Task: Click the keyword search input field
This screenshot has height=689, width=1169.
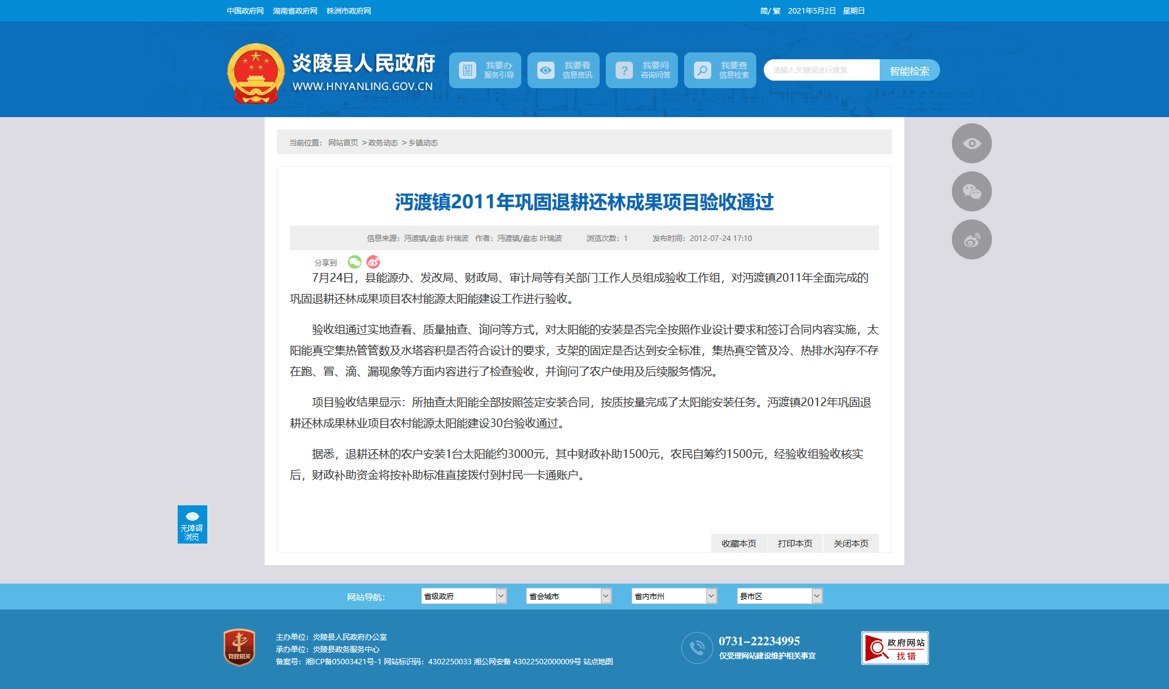Action: [822, 70]
